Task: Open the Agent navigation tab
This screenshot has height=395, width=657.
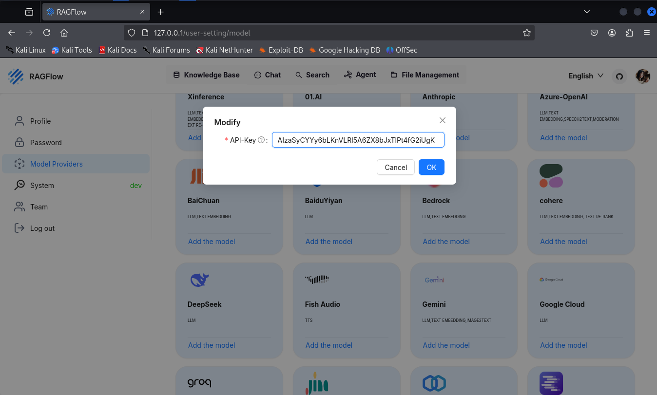Action: (x=360, y=75)
